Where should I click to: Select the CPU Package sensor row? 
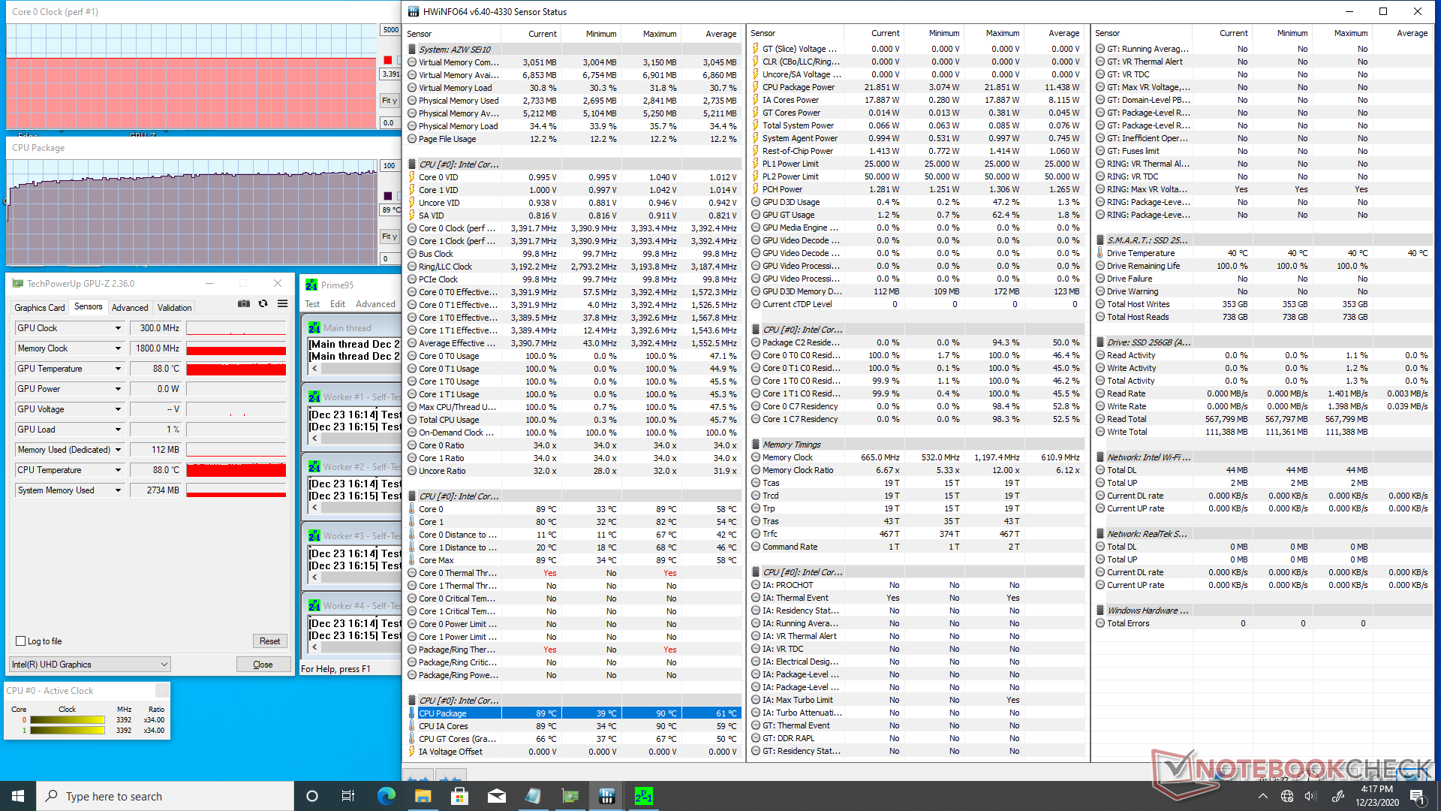(x=443, y=713)
